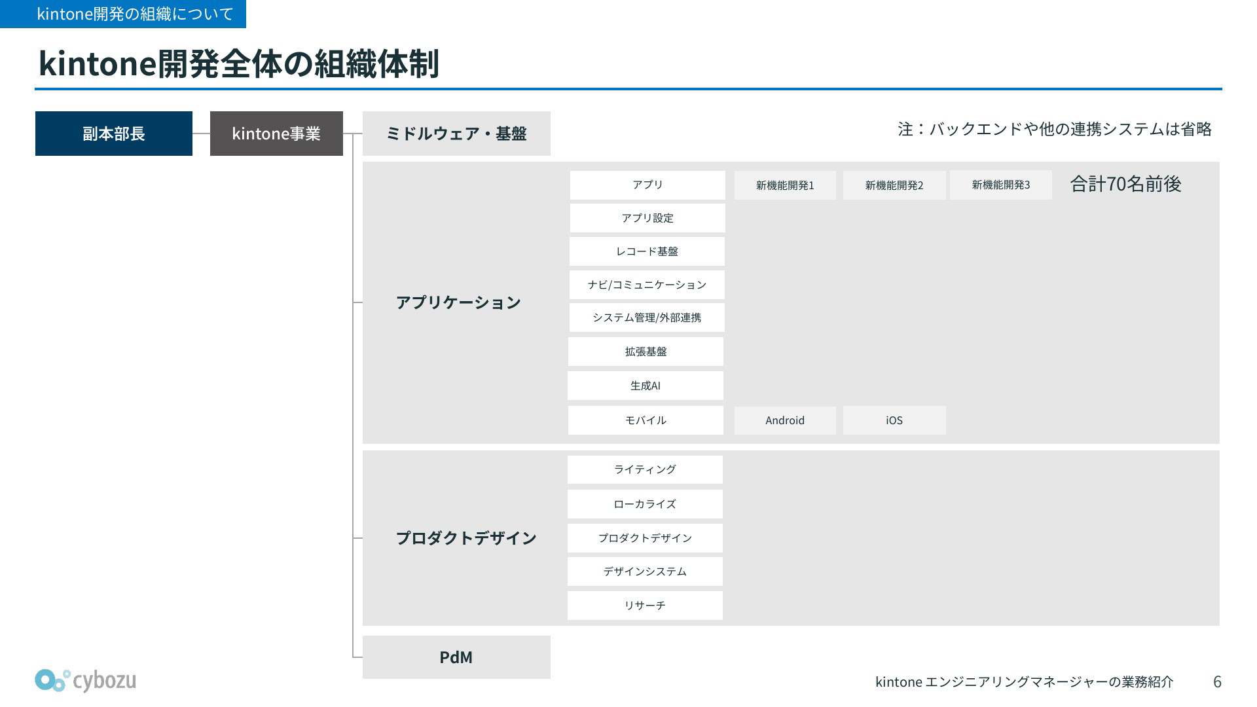1257x707 pixels.
Task: Click the レコード基盤 box
Action: pyautogui.click(x=647, y=251)
